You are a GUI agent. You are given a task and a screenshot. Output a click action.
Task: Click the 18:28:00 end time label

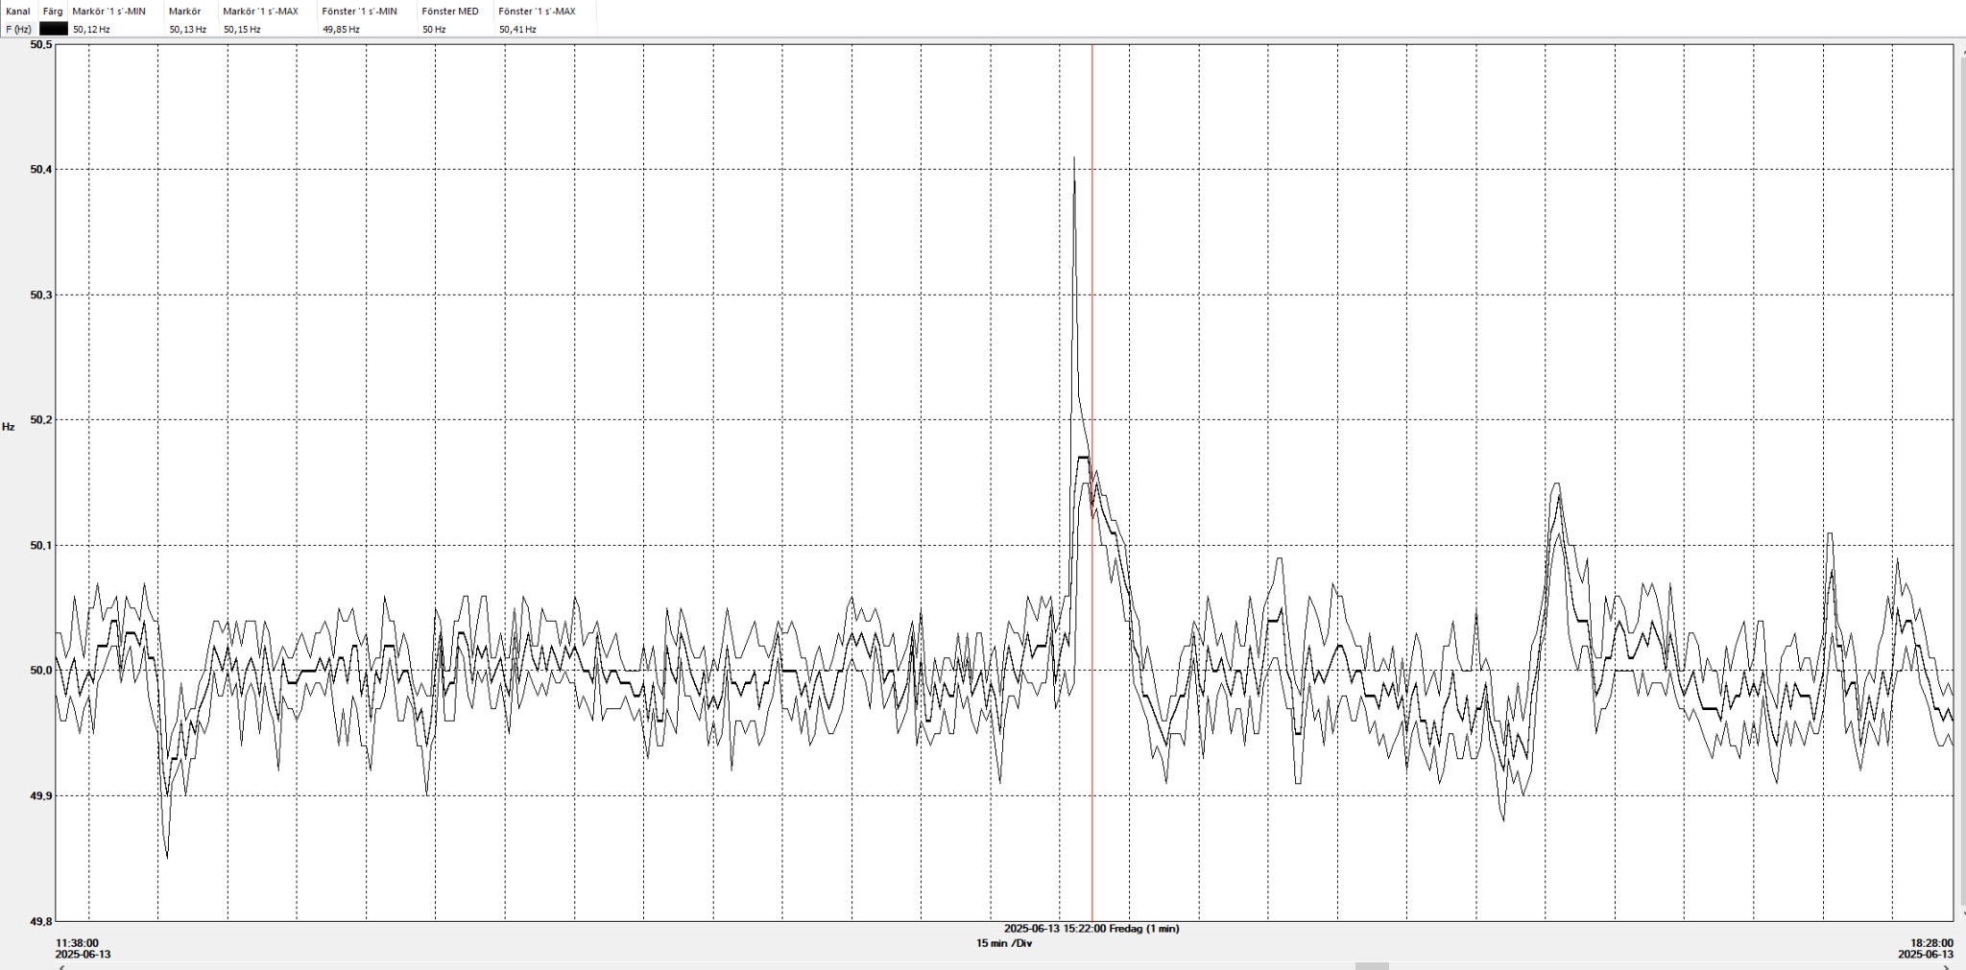(1931, 943)
